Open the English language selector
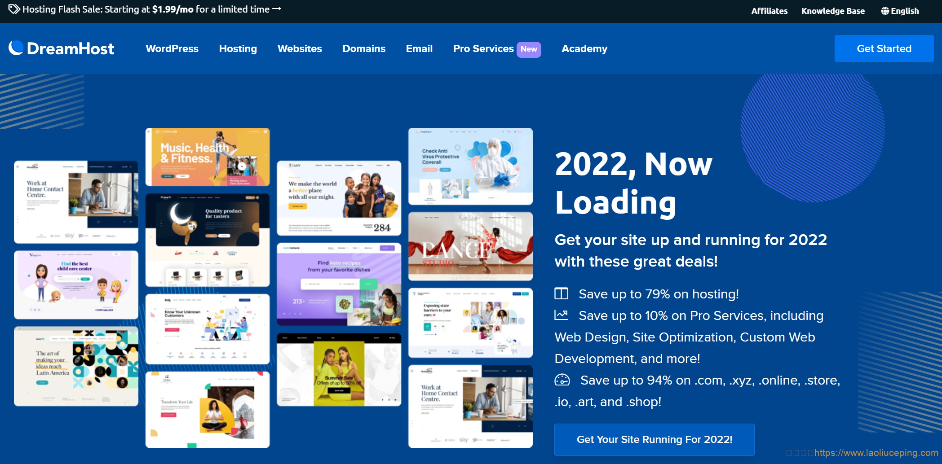Screen dimensions: 942x464 pyautogui.click(x=900, y=11)
